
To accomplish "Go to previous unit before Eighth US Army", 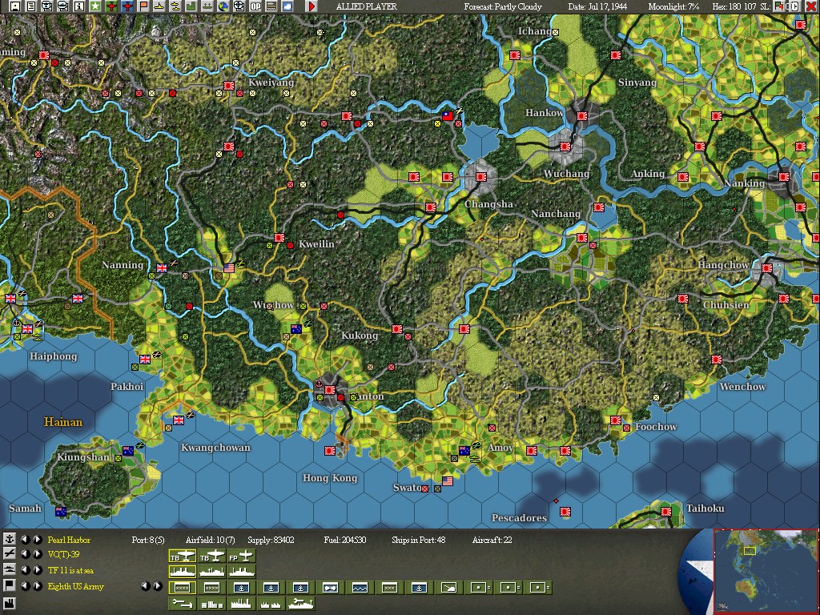I will [x=25, y=586].
